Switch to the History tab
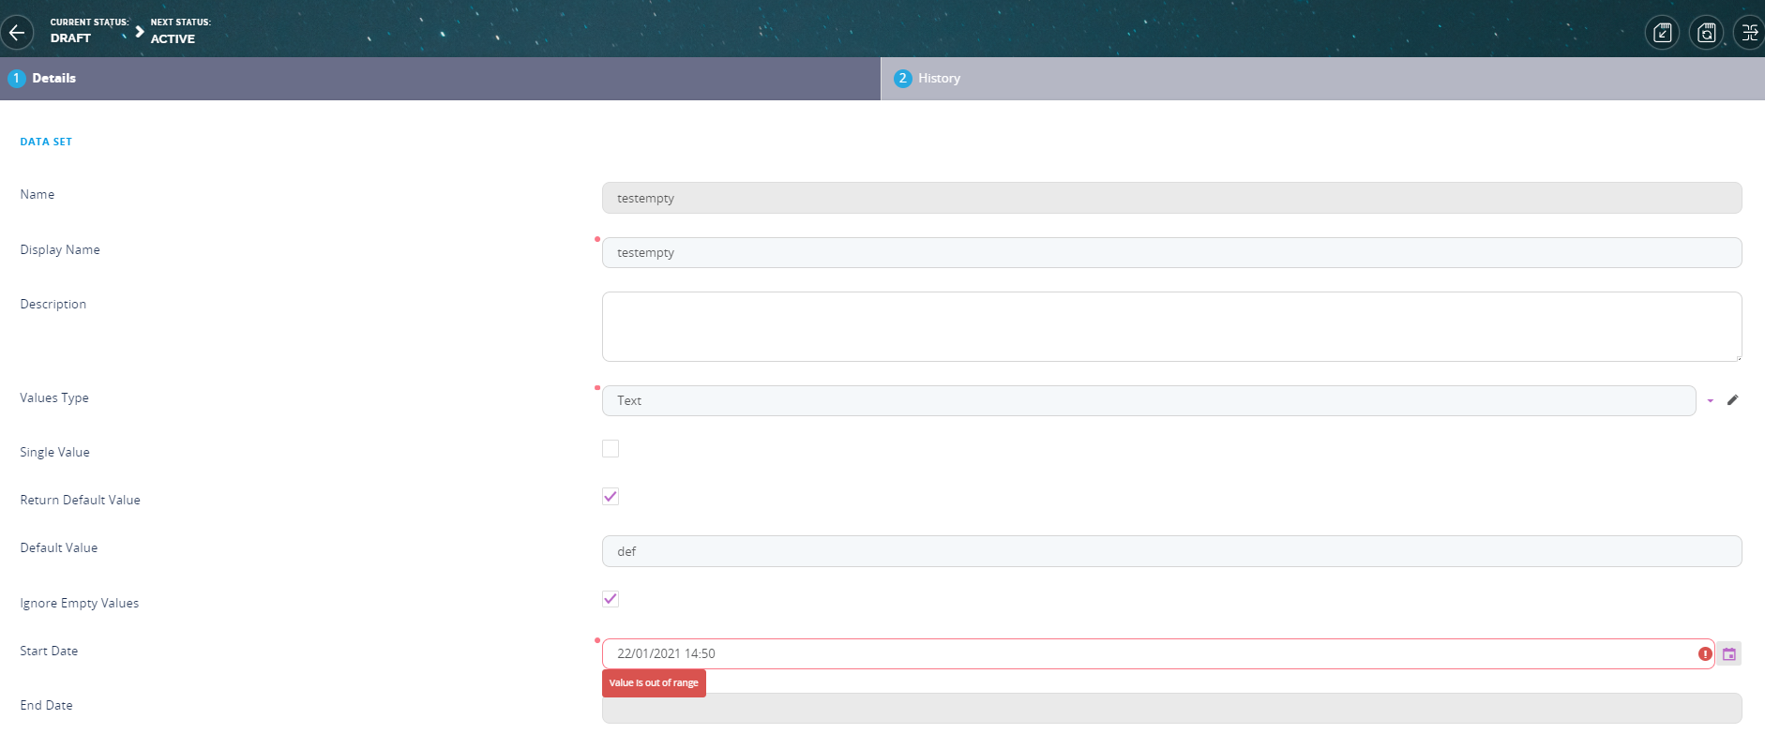 point(939,79)
